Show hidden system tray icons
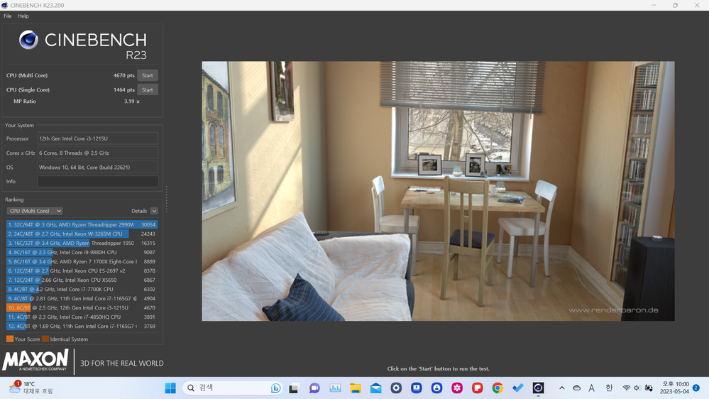The image size is (709, 399). click(561, 388)
